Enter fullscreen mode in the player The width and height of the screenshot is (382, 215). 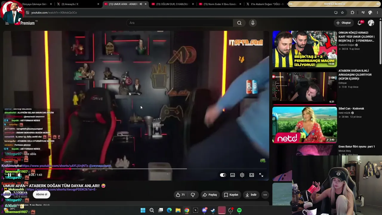pos(261,175)
